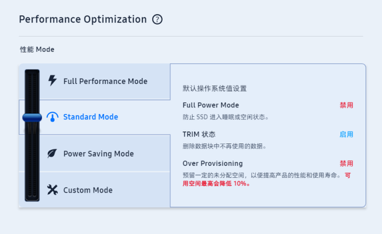
Task: Open the Performance Optimization help question mark
Action: tap(157, 20)
